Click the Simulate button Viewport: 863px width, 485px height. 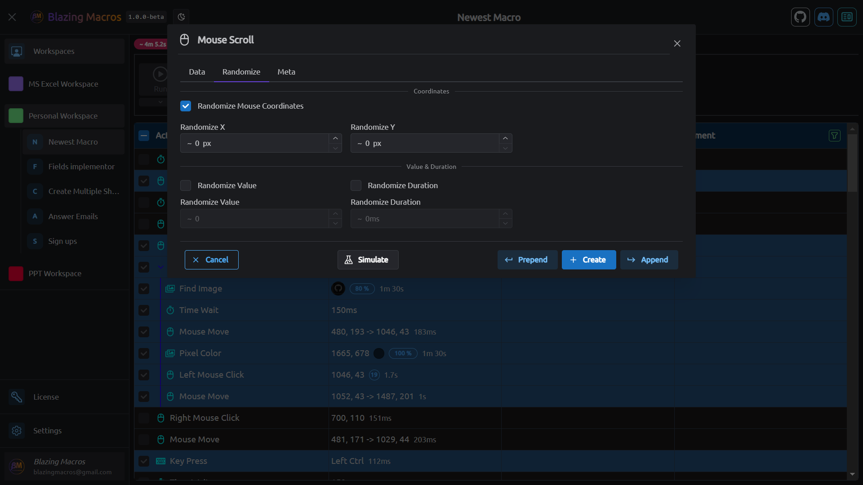(x=368, y=260)
